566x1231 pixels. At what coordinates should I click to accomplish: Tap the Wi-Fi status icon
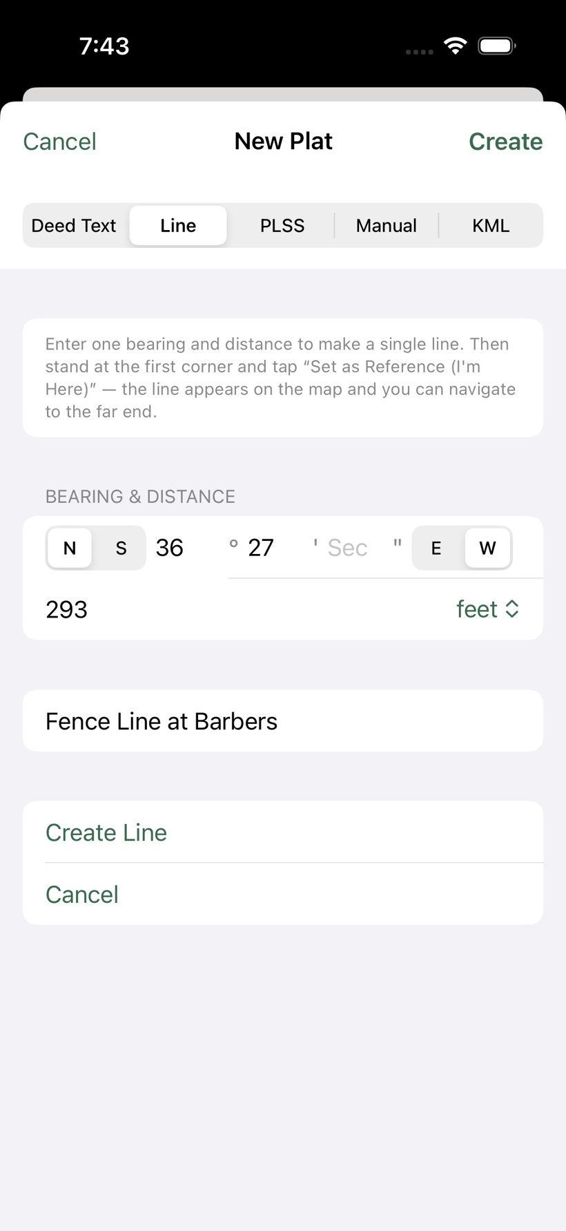[455, 46]
